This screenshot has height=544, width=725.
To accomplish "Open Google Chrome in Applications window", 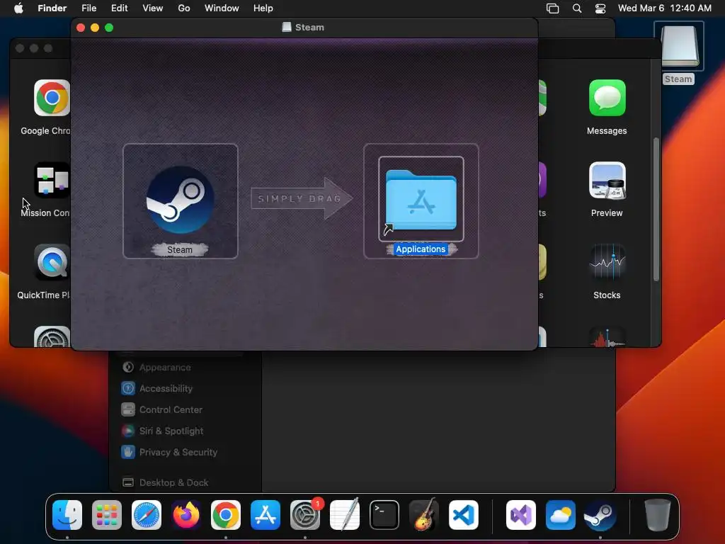I will click(52, 98).
